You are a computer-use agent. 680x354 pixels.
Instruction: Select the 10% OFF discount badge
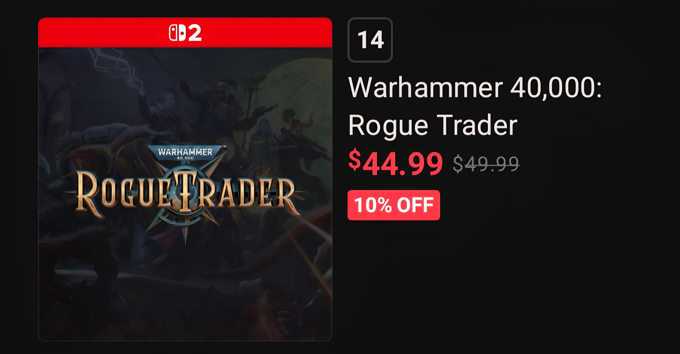point(394,205)
